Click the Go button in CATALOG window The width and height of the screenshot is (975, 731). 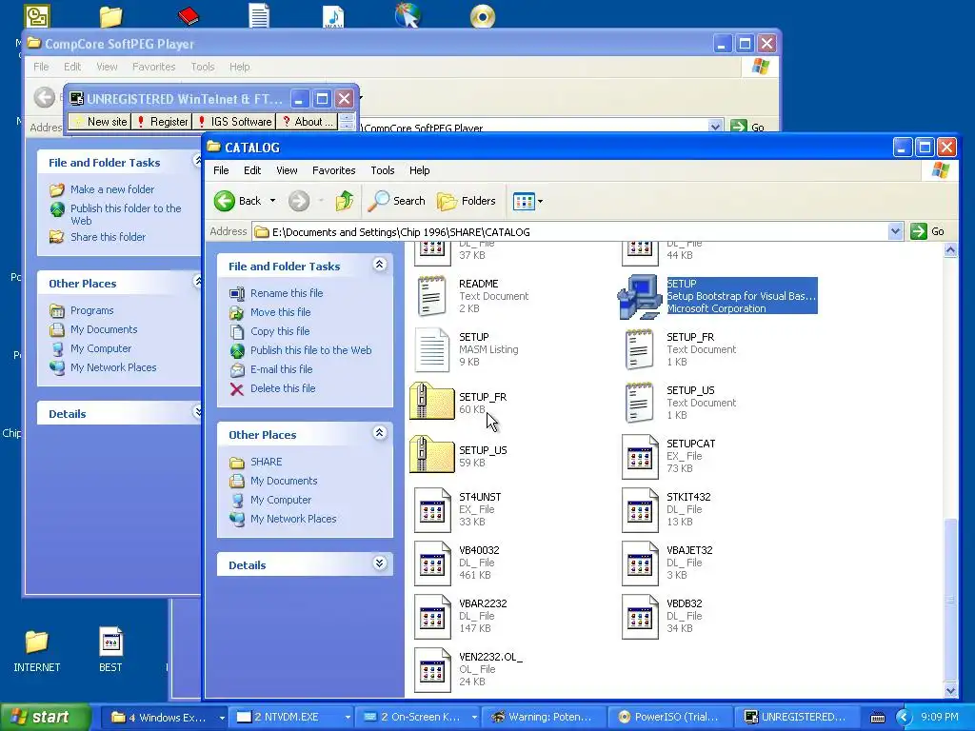point(927,232)
